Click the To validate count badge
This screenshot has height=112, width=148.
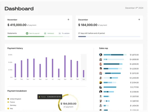[59, 33]
